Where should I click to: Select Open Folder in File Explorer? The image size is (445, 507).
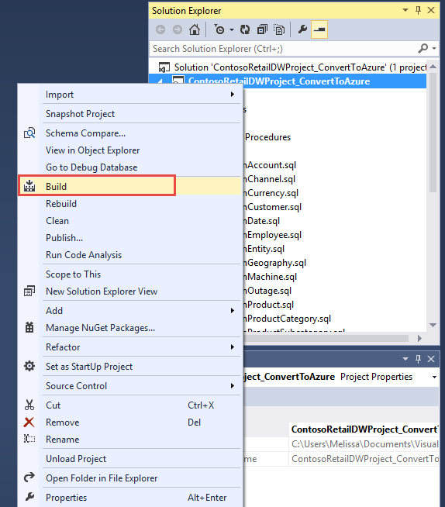click(140, 478)
